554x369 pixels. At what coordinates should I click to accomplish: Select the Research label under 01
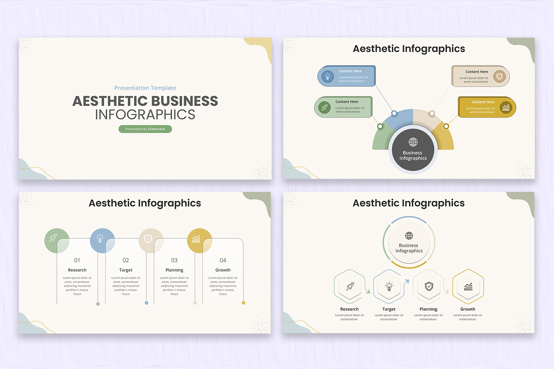(x=77, y=270)
